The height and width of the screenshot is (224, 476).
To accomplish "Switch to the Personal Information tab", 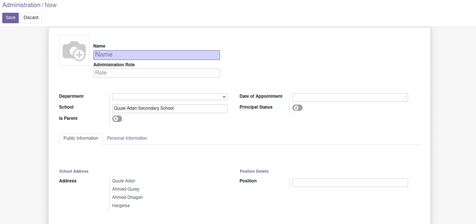I will [127, 138].
